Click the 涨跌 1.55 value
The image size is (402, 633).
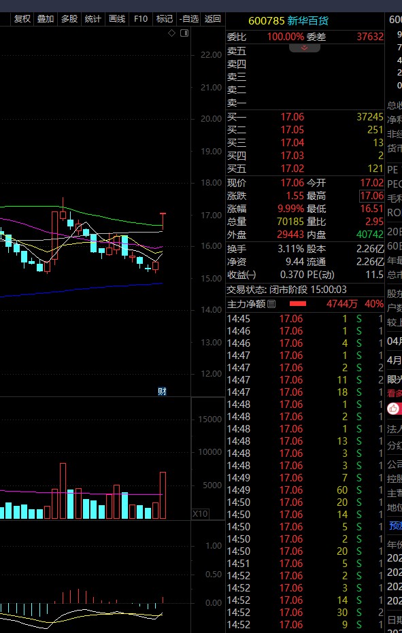click(295, 196)
